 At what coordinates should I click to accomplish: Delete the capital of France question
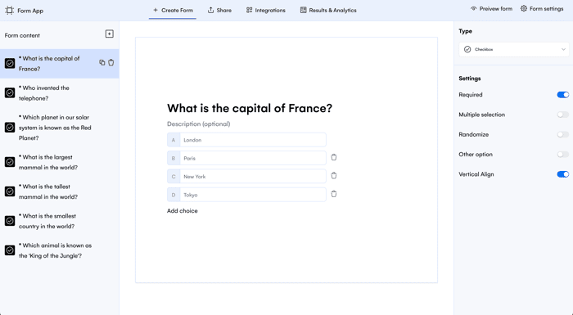coord(111,63)
